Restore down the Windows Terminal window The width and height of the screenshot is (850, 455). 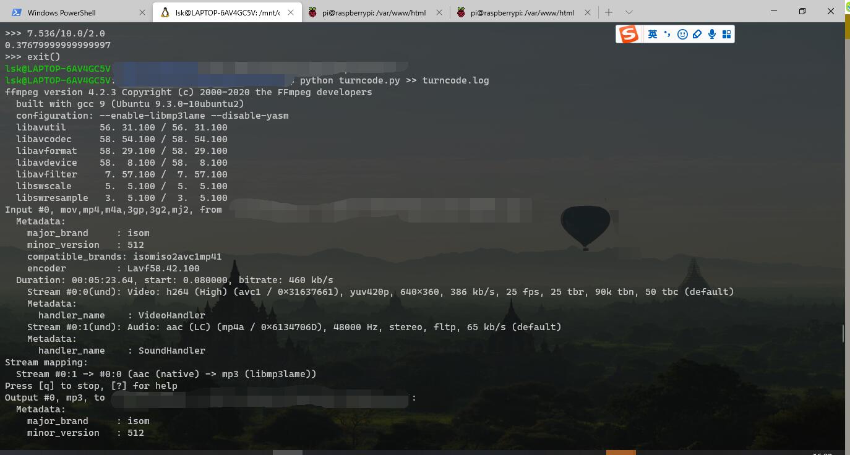(802, 11)
